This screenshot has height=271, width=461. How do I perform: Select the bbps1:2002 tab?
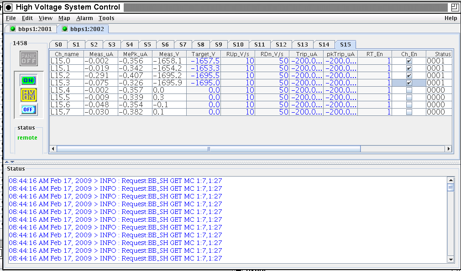tap(83, 29)
